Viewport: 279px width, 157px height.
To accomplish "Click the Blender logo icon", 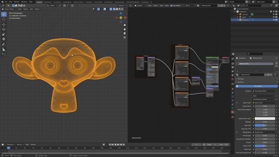I will pos(2,2).
